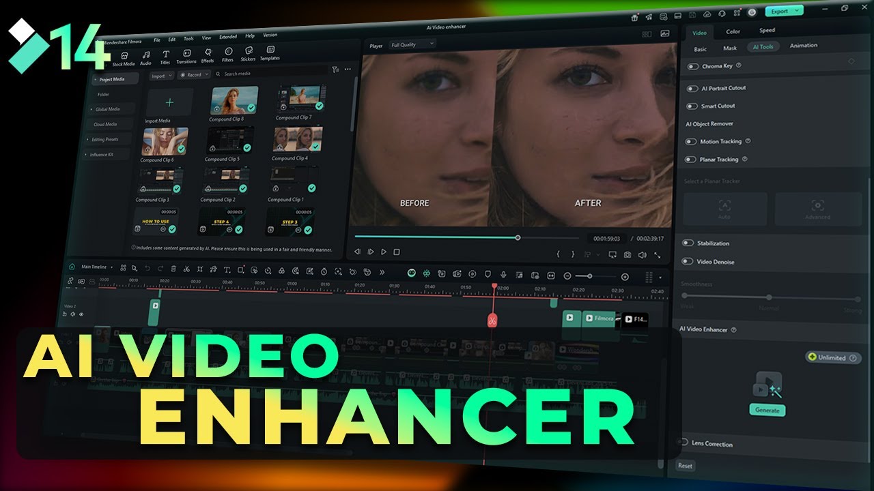This screenshot has height=491, width=874.
Task: Open the Tools menu
Action: (188, 38)
